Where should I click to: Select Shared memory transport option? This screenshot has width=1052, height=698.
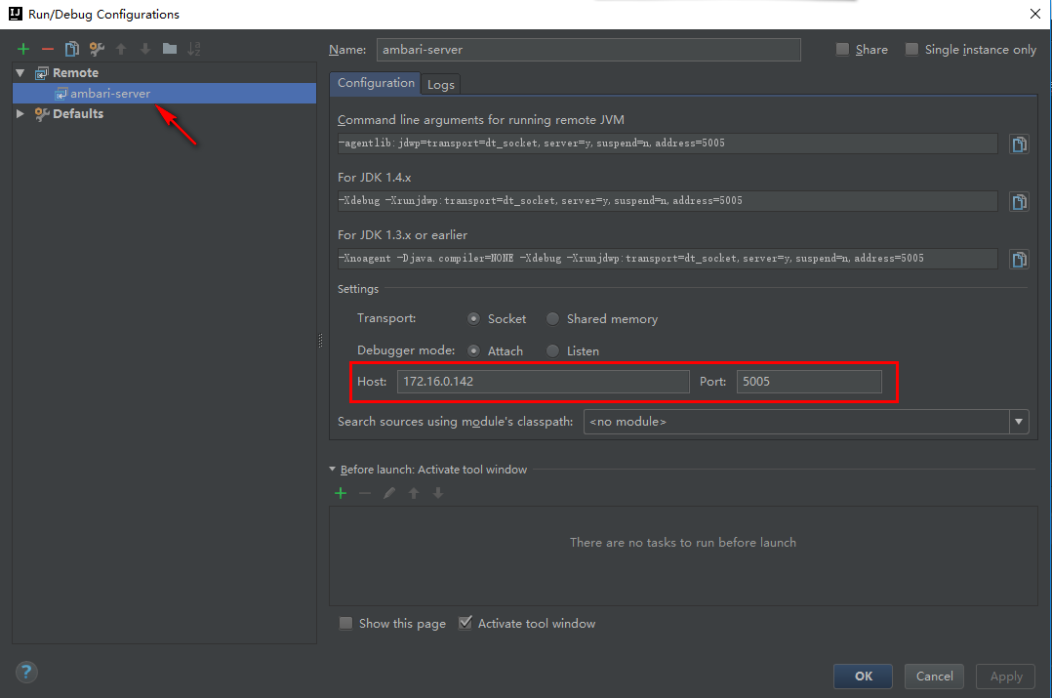(552, 319)
